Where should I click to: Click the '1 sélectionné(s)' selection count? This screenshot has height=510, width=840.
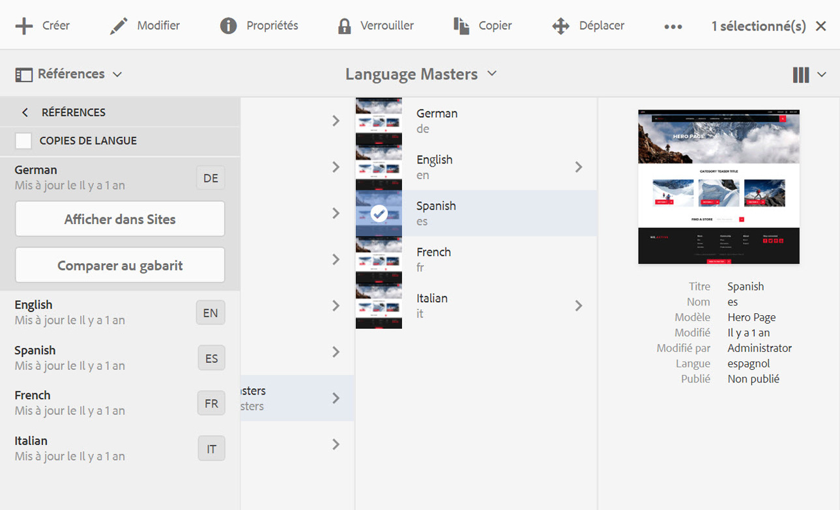coord(759,26)
